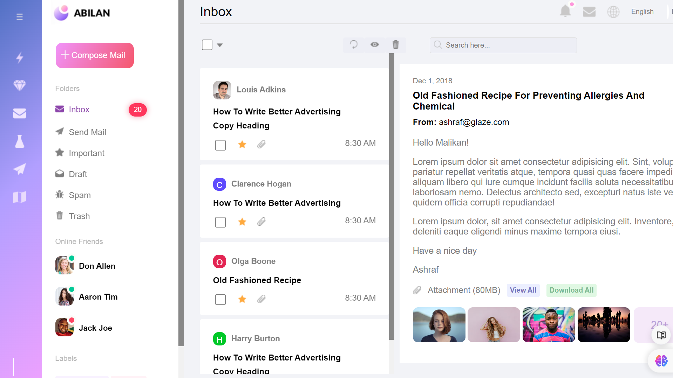The image size is (673, 378).
Task: Click the trash icon in mail toolbar
Action: click(x=396, y=44)
